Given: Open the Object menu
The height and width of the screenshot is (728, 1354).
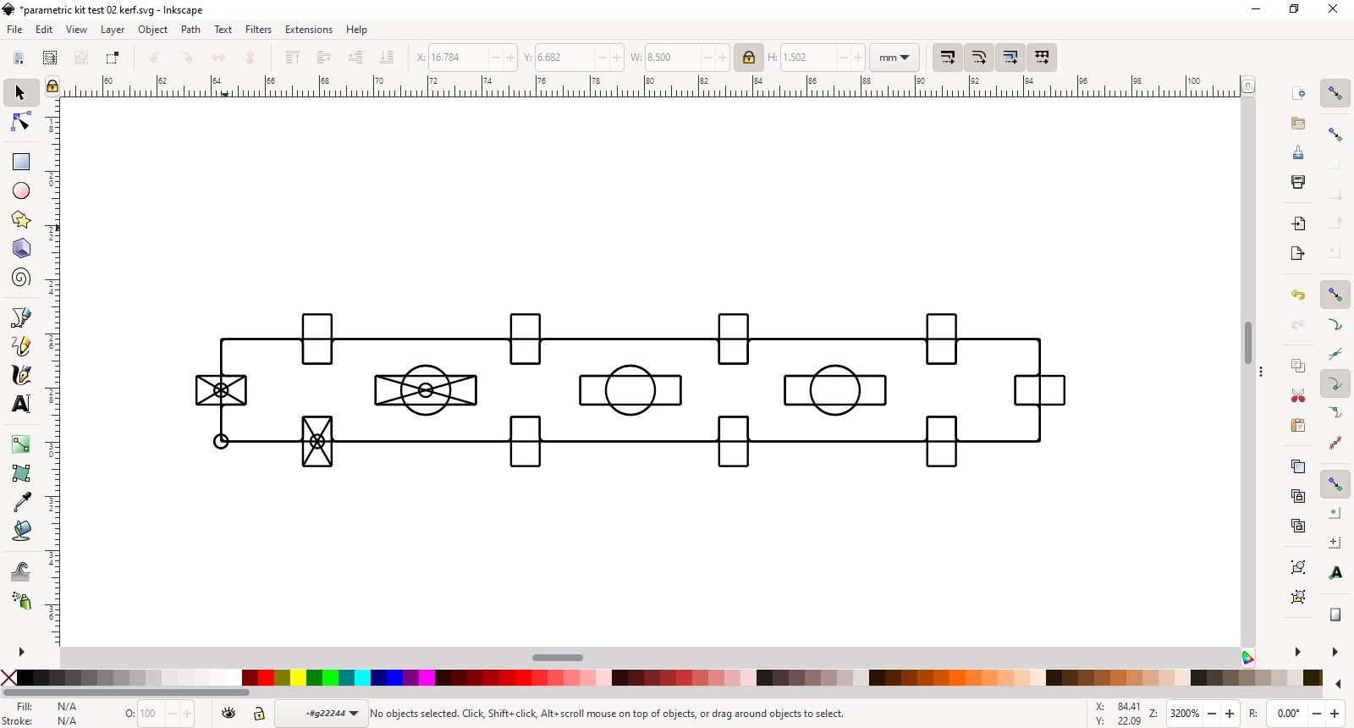Looking at the screenshot, I should [153, 29].
